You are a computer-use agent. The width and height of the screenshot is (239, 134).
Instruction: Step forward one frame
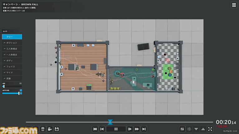click(x=130, y=129)
